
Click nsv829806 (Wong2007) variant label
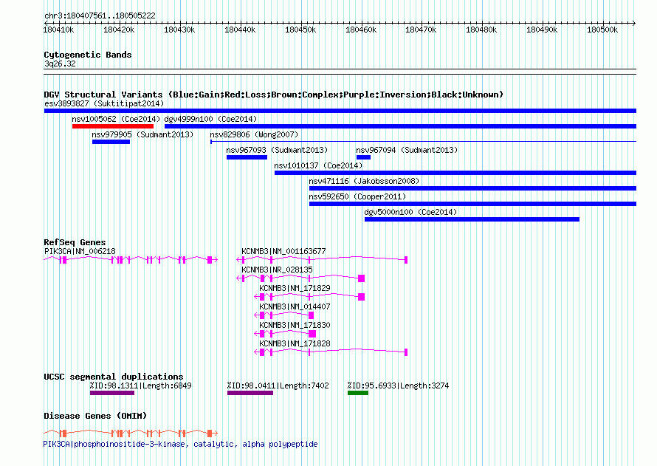coord(254,134)
